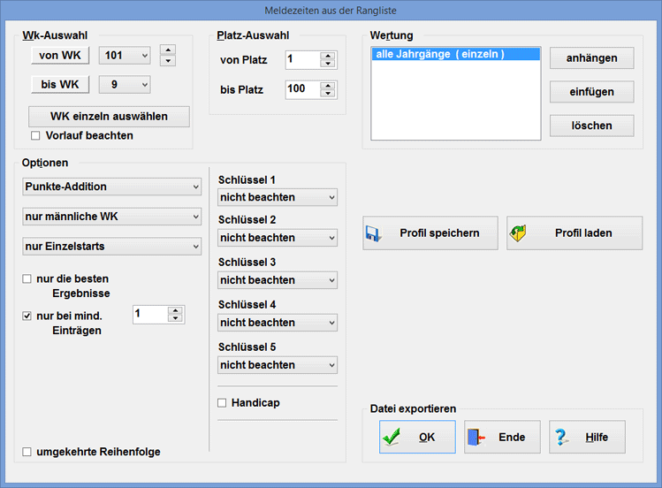Click the green checkmark OK button
Screen dimensions: 662x488
click(416, 437)
